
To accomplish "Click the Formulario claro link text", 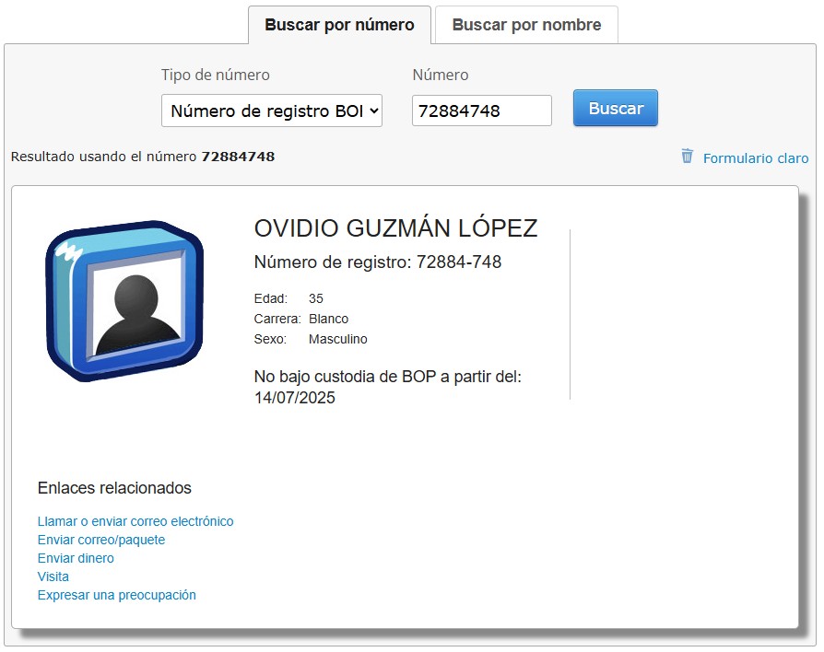I will tap(755, 158).
